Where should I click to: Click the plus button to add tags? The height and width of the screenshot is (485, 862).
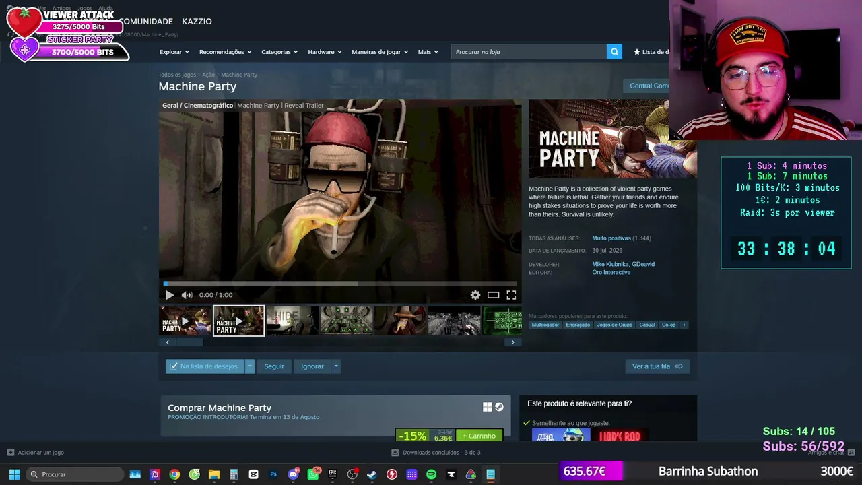pos(684,325)
